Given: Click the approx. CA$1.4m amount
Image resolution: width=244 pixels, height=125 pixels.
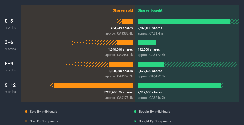Looking at the screenshot, I should click(150, 33).
